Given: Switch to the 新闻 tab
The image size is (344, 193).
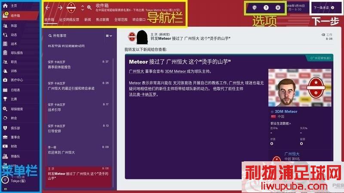Looking at the screenshot, I should click(x=88, y=19).
